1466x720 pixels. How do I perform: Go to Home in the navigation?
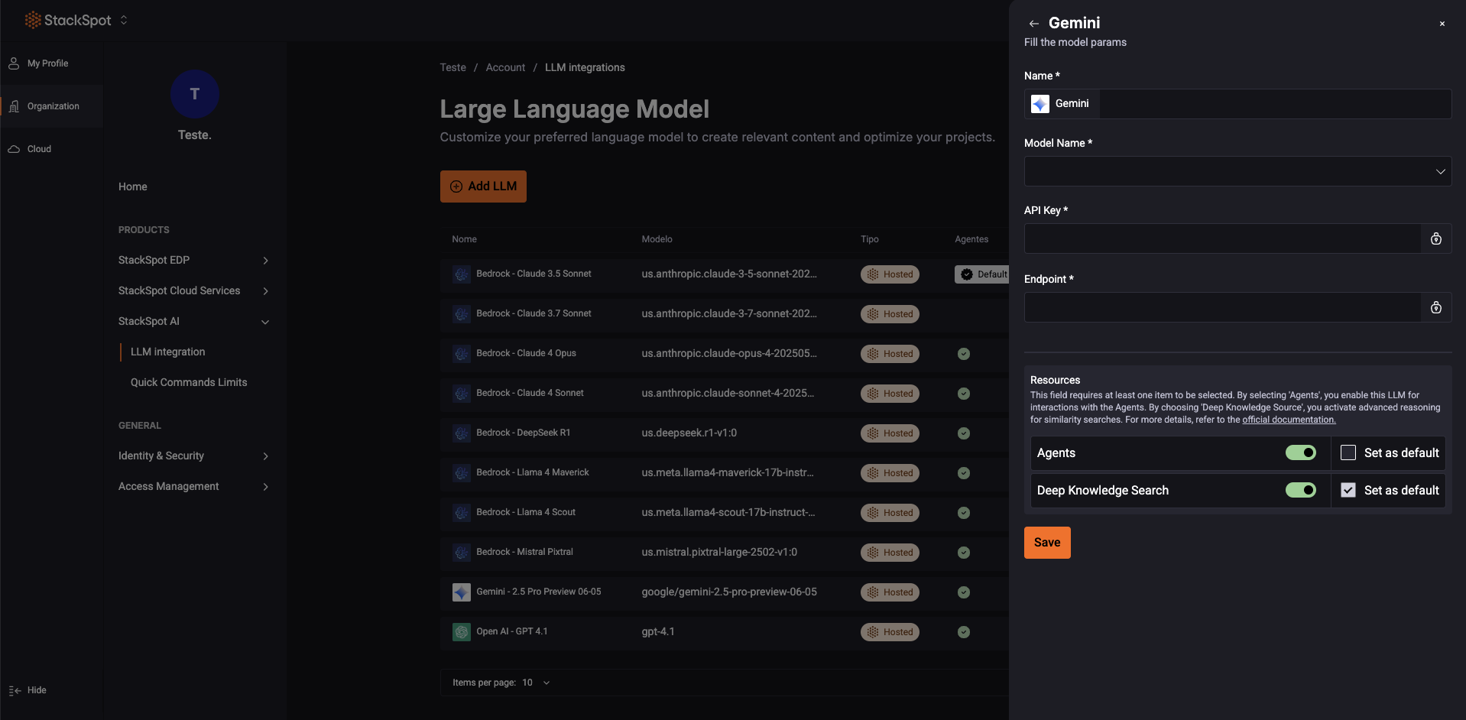(x=133, y=186)
